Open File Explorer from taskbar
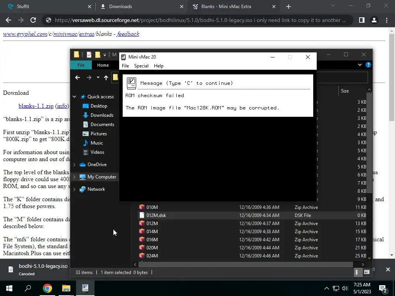Screen dimensions: 395x296 (66, 288)
